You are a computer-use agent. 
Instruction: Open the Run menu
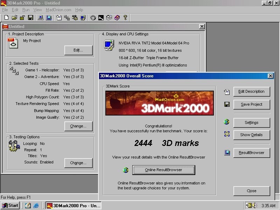(26, 10)
